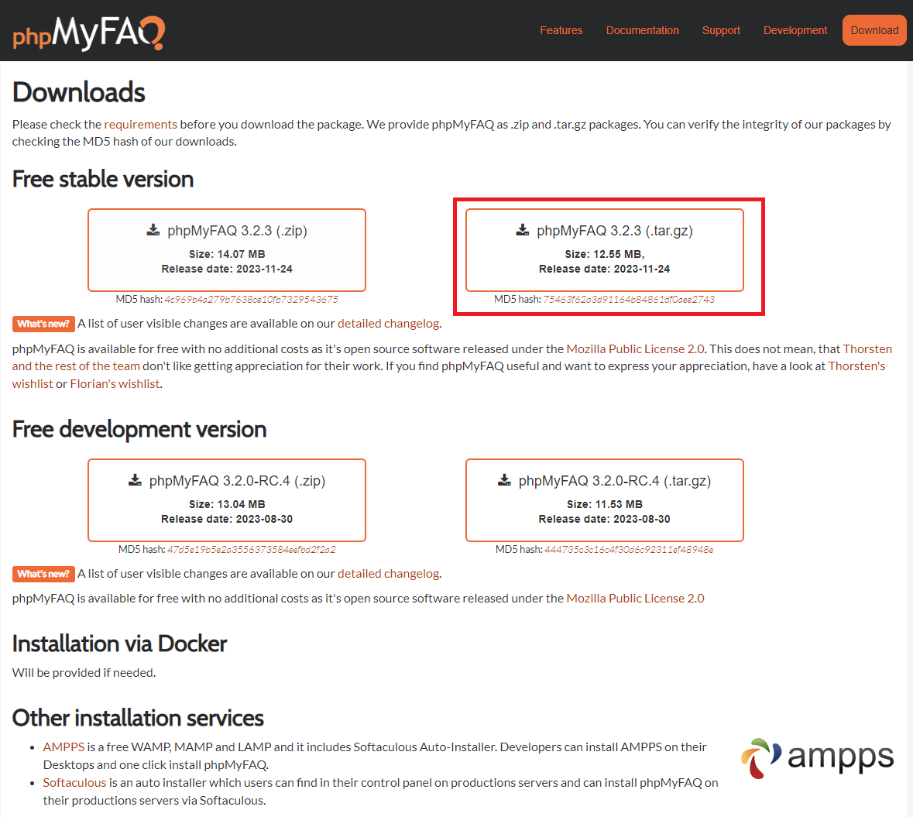Click the Installation via Docker heading
Screen dimensions: 913x817
pyautogui.click(x=119, y=644)
